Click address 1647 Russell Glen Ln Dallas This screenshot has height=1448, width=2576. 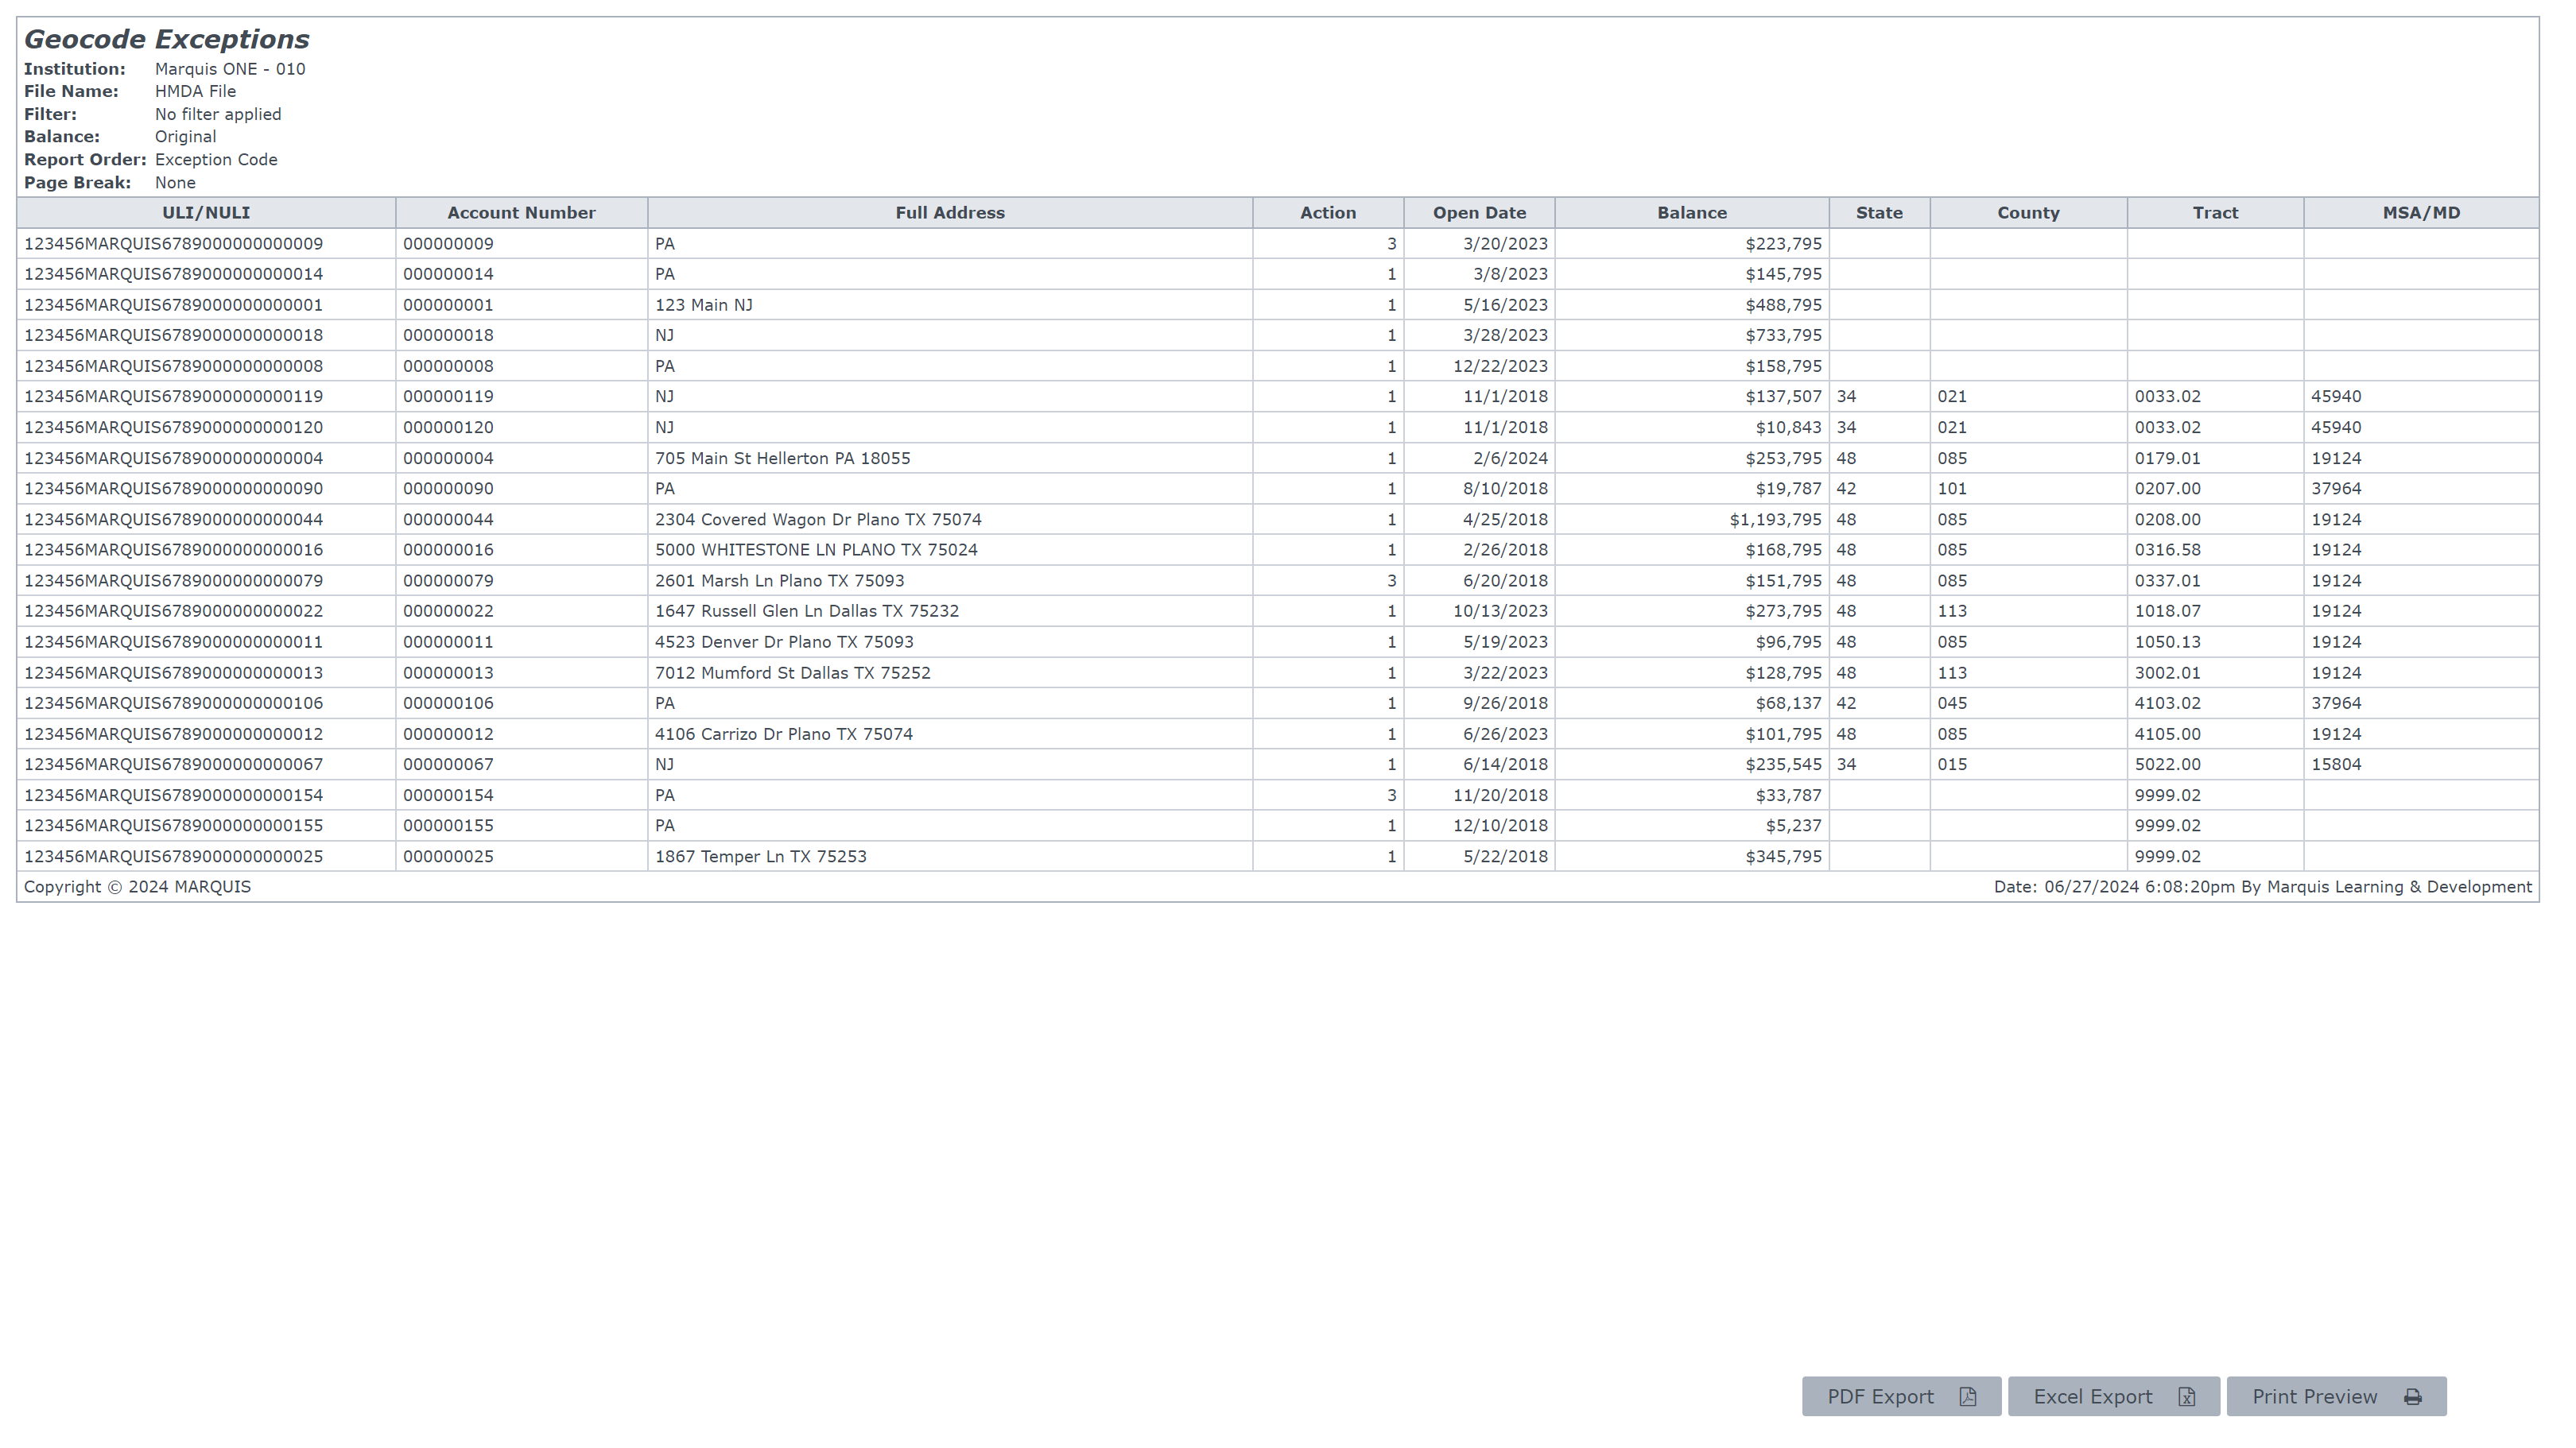click(807, 610)
